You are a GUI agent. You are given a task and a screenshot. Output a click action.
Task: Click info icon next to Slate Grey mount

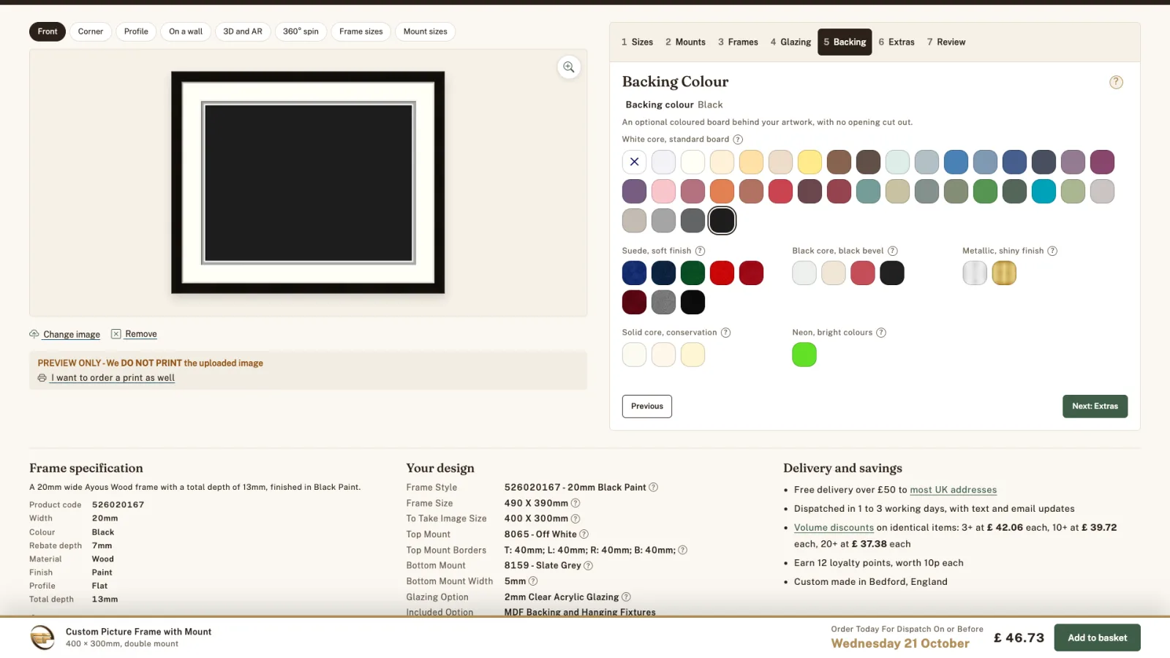589,565
